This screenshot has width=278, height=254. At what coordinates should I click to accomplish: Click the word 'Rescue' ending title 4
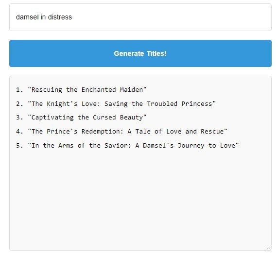(x=212, y=132)
